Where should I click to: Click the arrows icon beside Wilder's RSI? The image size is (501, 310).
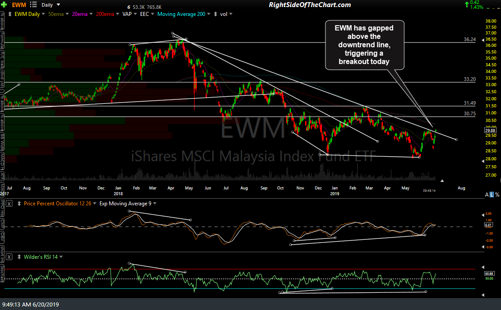pyautogui.click(x=19, y=257)
